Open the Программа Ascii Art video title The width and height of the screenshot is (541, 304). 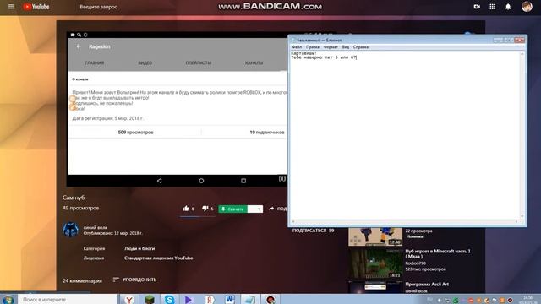coord(427,285)
